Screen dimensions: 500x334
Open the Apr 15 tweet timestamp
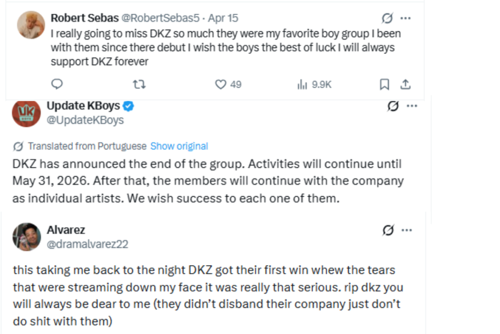(224, 18)
